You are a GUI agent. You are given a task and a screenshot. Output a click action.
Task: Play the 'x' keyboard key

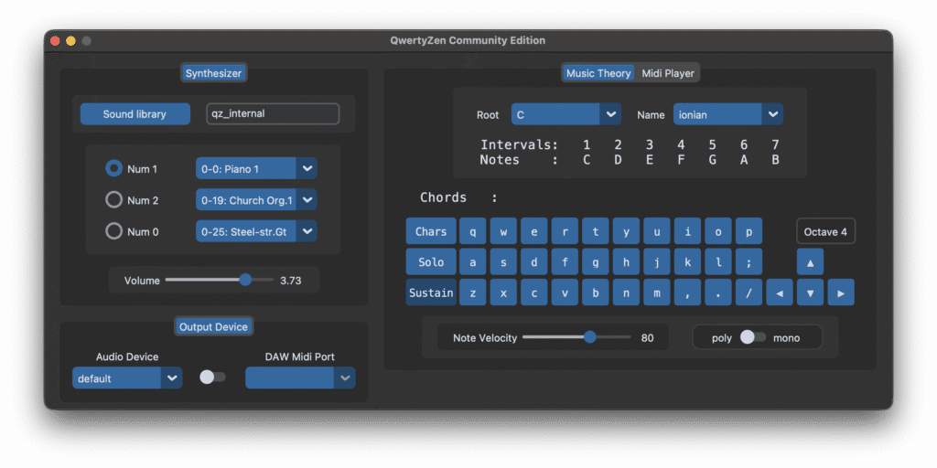[x=504, y=292]
